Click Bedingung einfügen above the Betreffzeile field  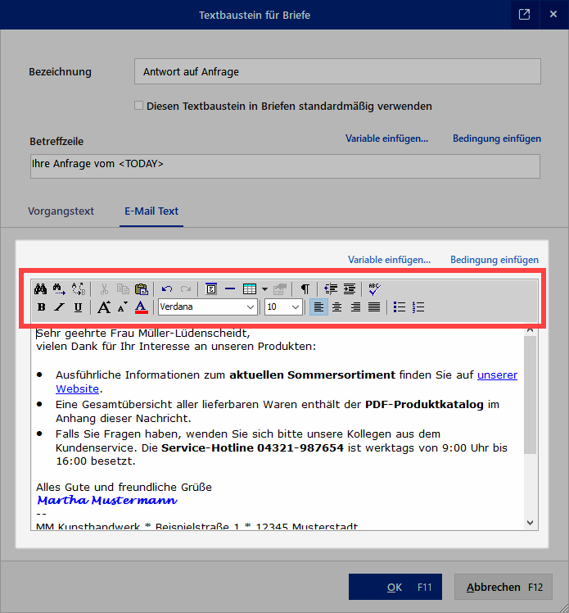point(496,138)
